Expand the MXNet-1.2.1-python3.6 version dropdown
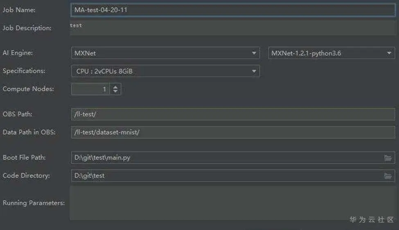 (x=331, y=53)
